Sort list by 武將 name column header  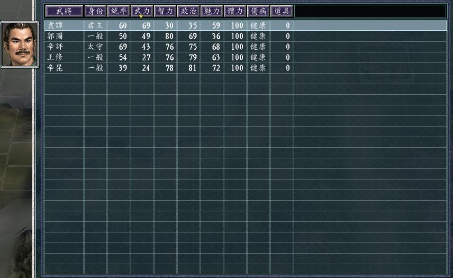click(64, 11)
